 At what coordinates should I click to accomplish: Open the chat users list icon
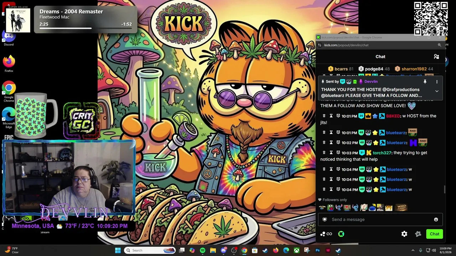(x=436, y=57)
